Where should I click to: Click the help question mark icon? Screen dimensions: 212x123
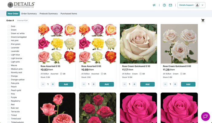coord(164,5)
